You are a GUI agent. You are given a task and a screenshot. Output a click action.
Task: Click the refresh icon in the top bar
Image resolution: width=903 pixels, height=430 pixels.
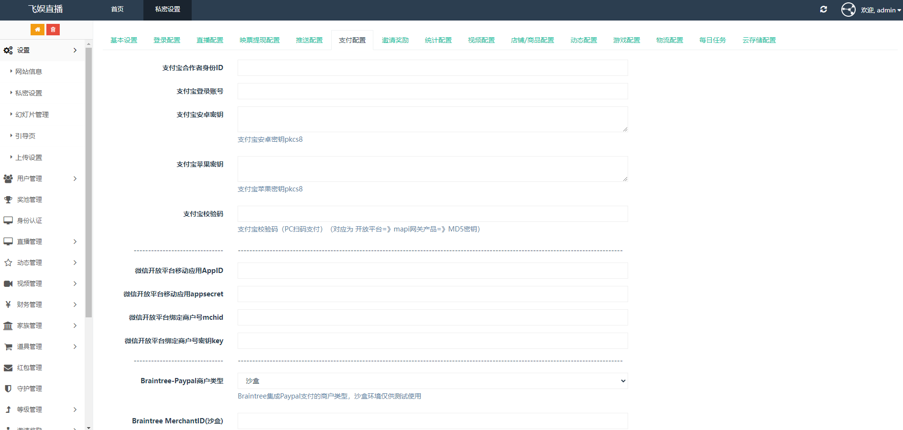tap(823, 9)
